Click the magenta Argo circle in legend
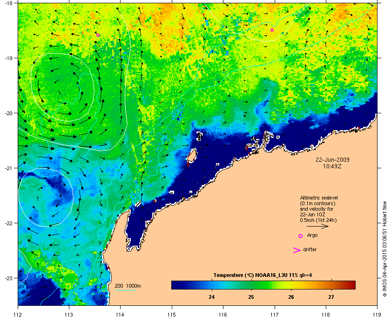The width and height of the screenshot is (391, 317). 301,236
